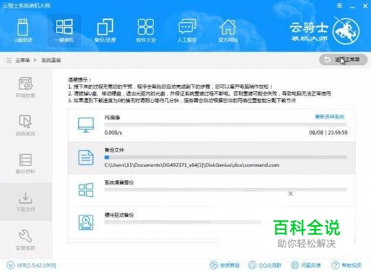
Task: Click the version check icon at bottom left
Action: [11, 265]
